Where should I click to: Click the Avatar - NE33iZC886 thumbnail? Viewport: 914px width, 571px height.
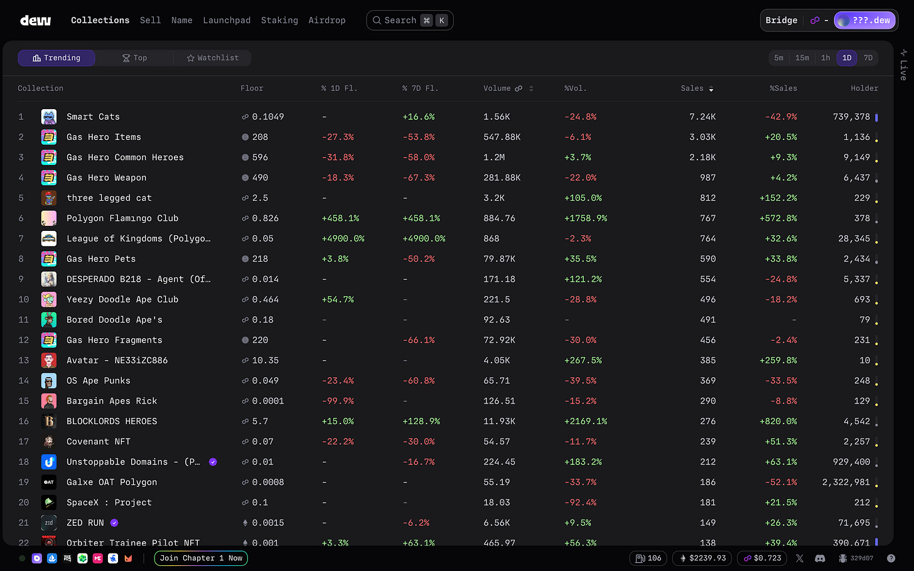49,360
